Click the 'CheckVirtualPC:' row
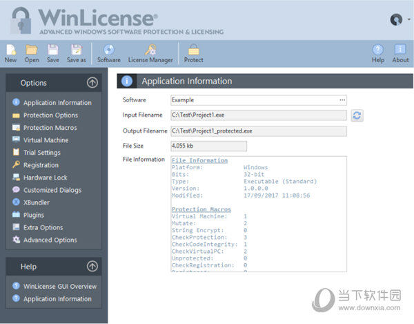The height and width of the screenshot is (324, 414). (x=209, y=251)
